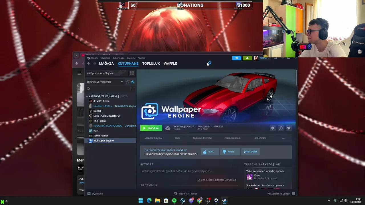Click the Şimdi Değil button
365x205 pixels.
tap(250, 152)
